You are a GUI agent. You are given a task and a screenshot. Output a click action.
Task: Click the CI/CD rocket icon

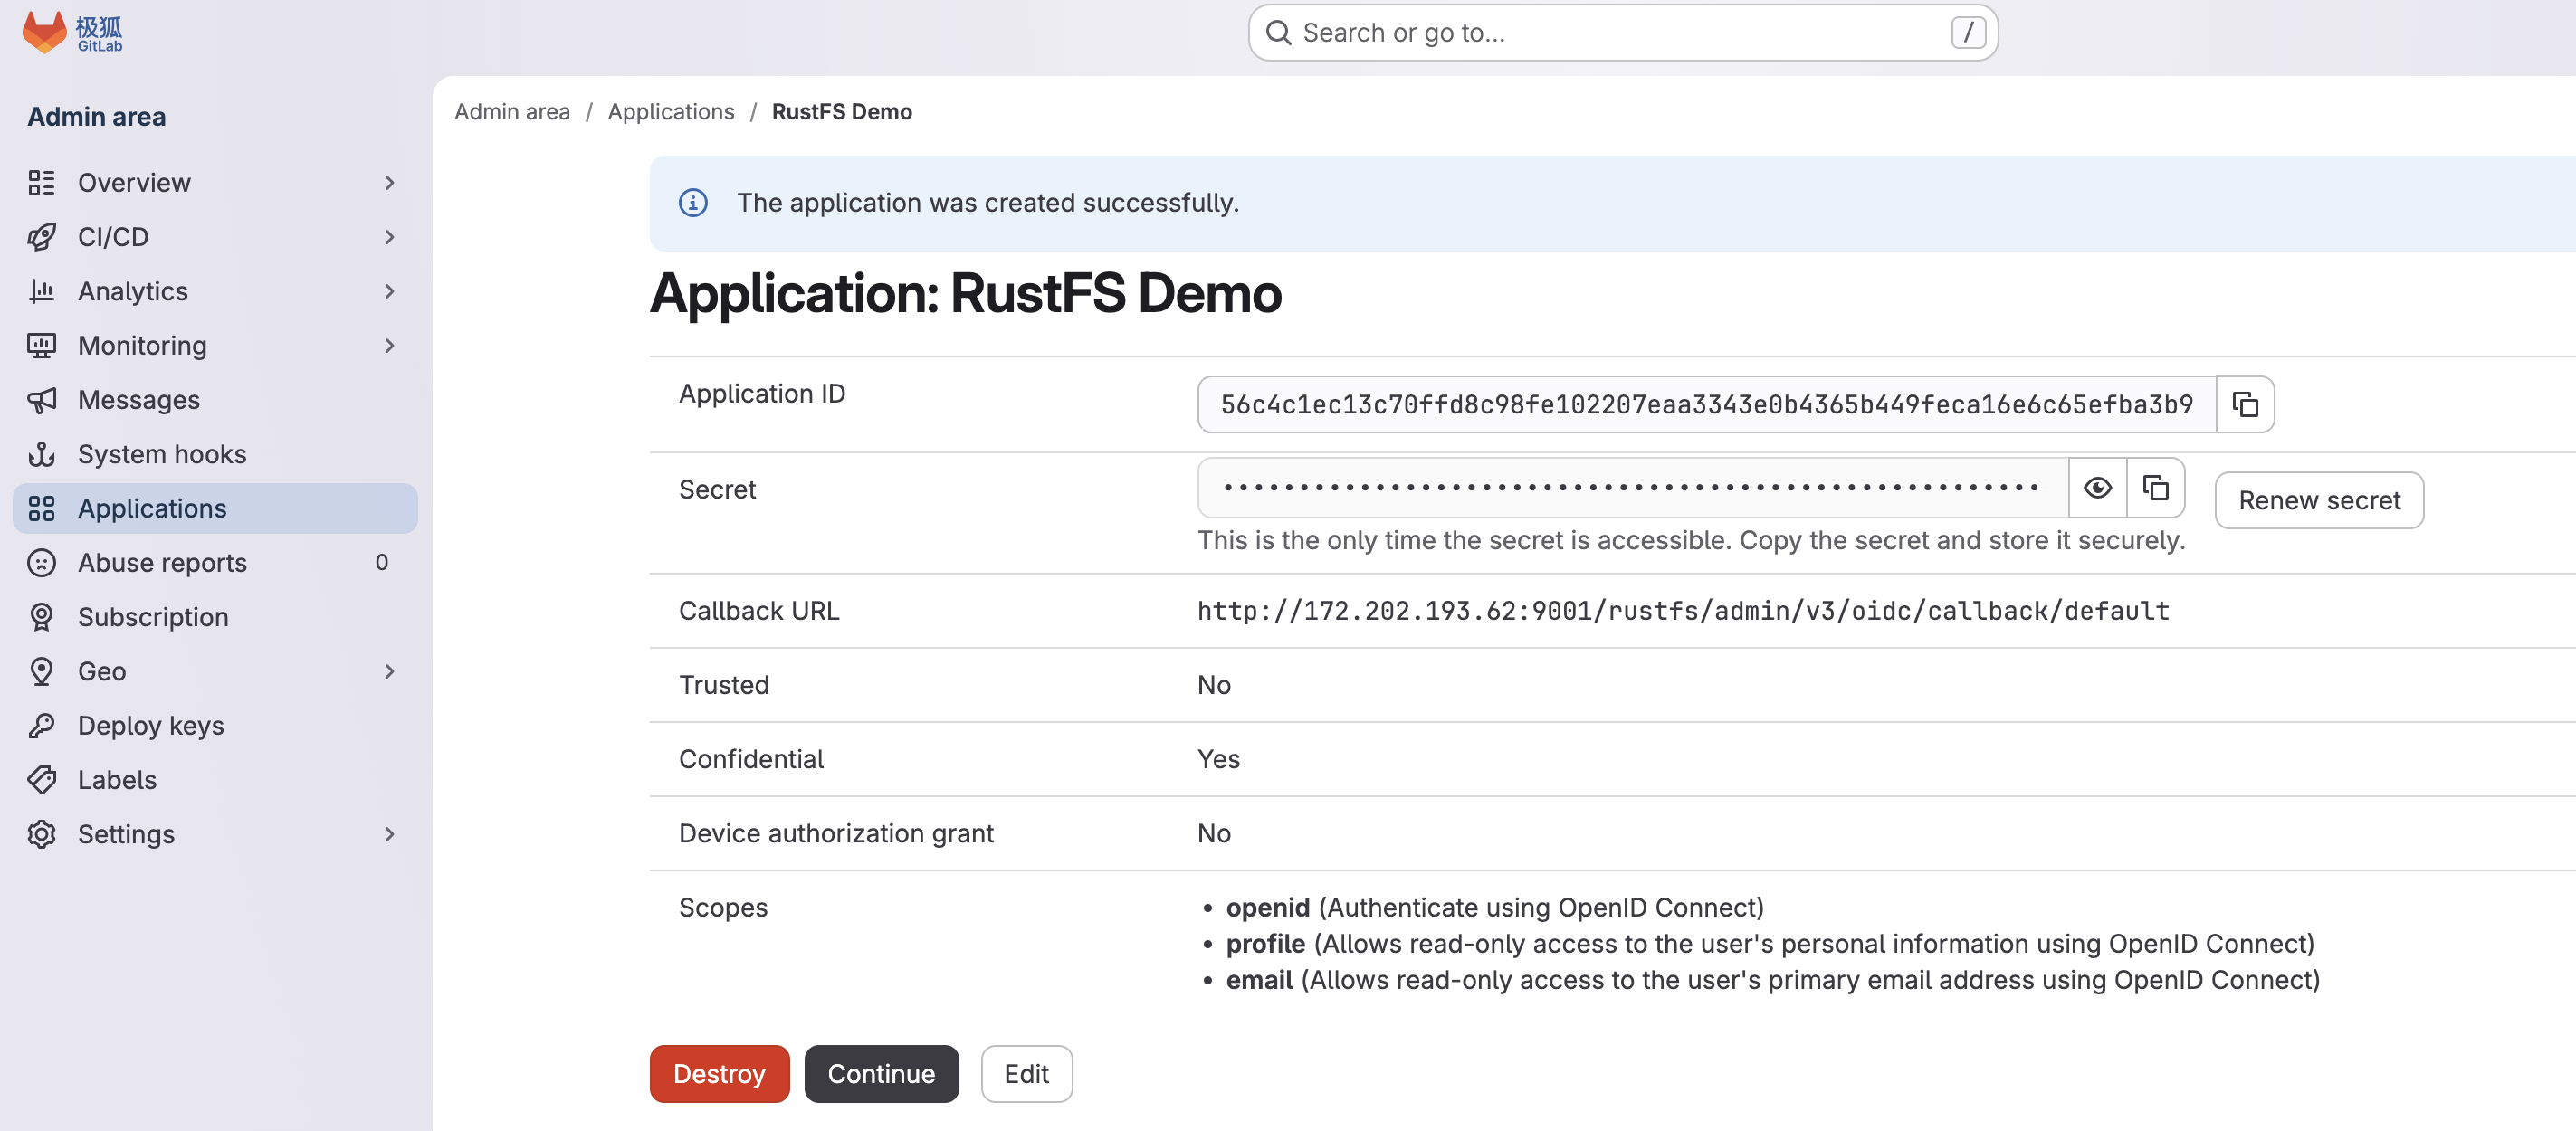click(41, 237)
